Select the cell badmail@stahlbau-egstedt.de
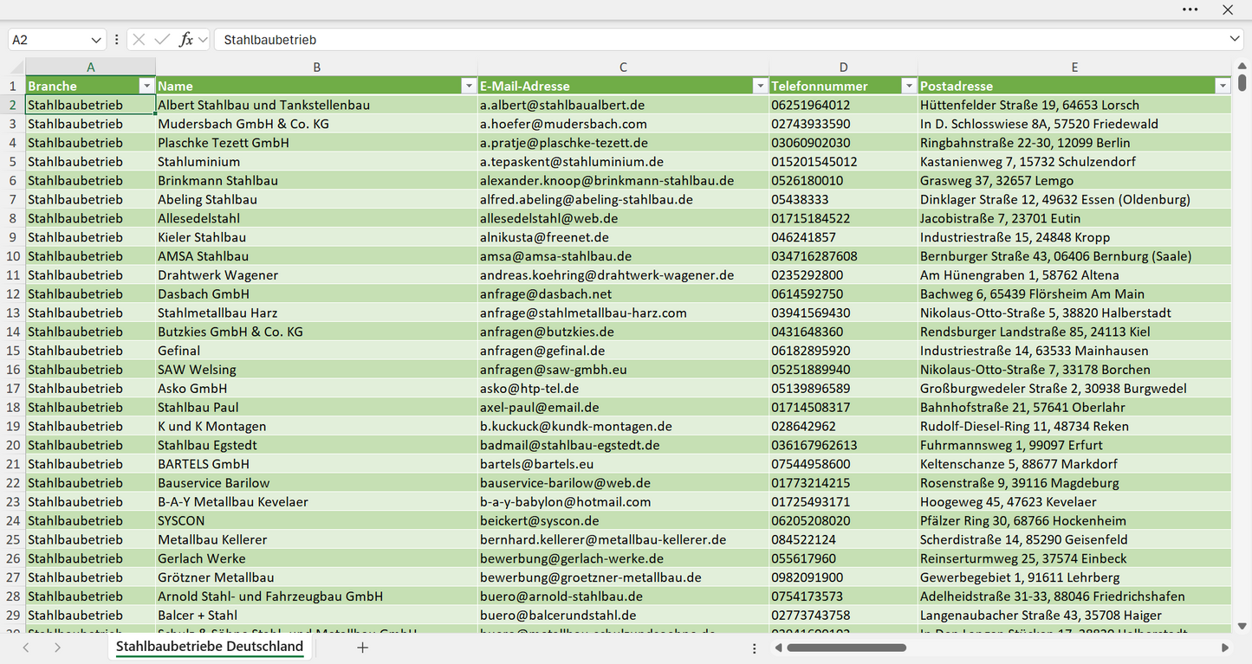Image resolution: width=1252 pixels, height=664 pixels. (623, 445)
